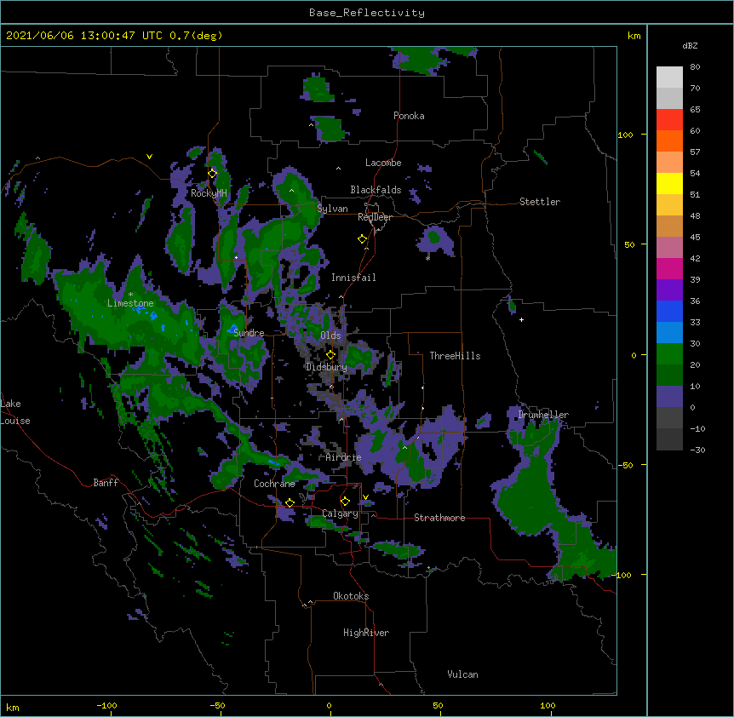The width and height of the screenshot is (734, 717).
Task: Click the ThreeHills city label
Action: click(456, 356)
